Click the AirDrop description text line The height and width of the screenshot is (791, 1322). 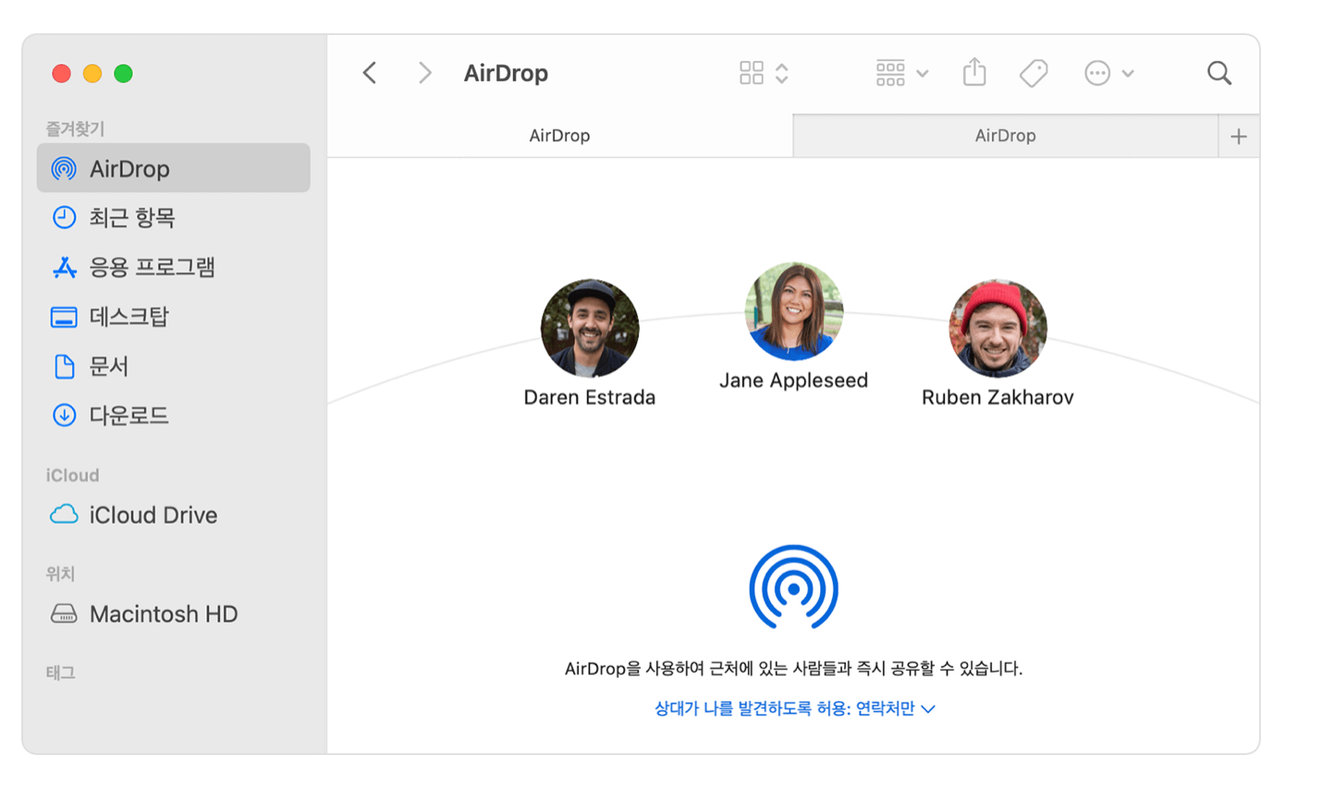click(794, 668)
